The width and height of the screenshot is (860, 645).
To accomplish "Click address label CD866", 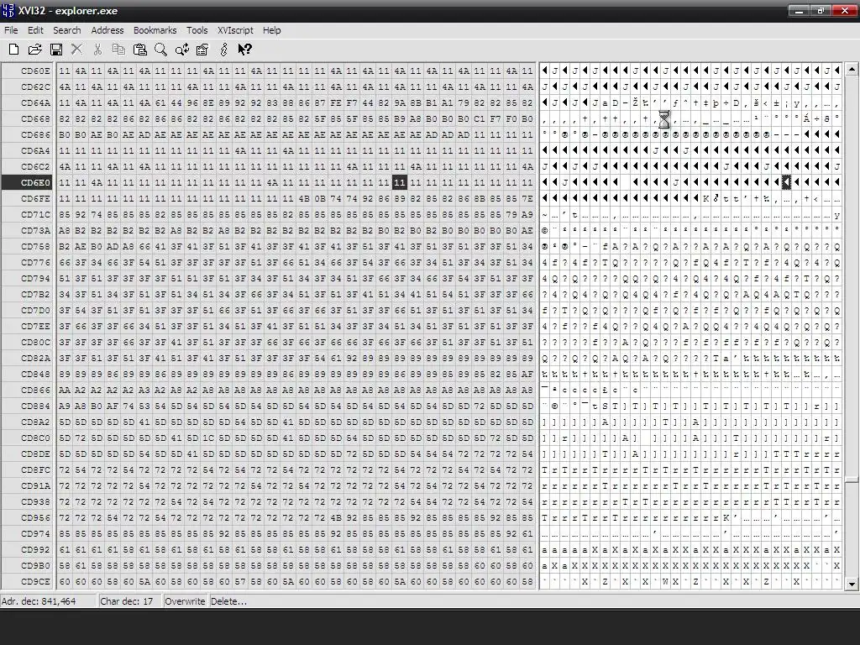I will [35, 390].
